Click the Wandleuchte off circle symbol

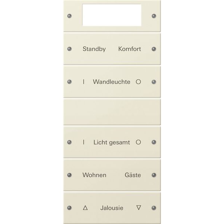[x=138, y=82]
